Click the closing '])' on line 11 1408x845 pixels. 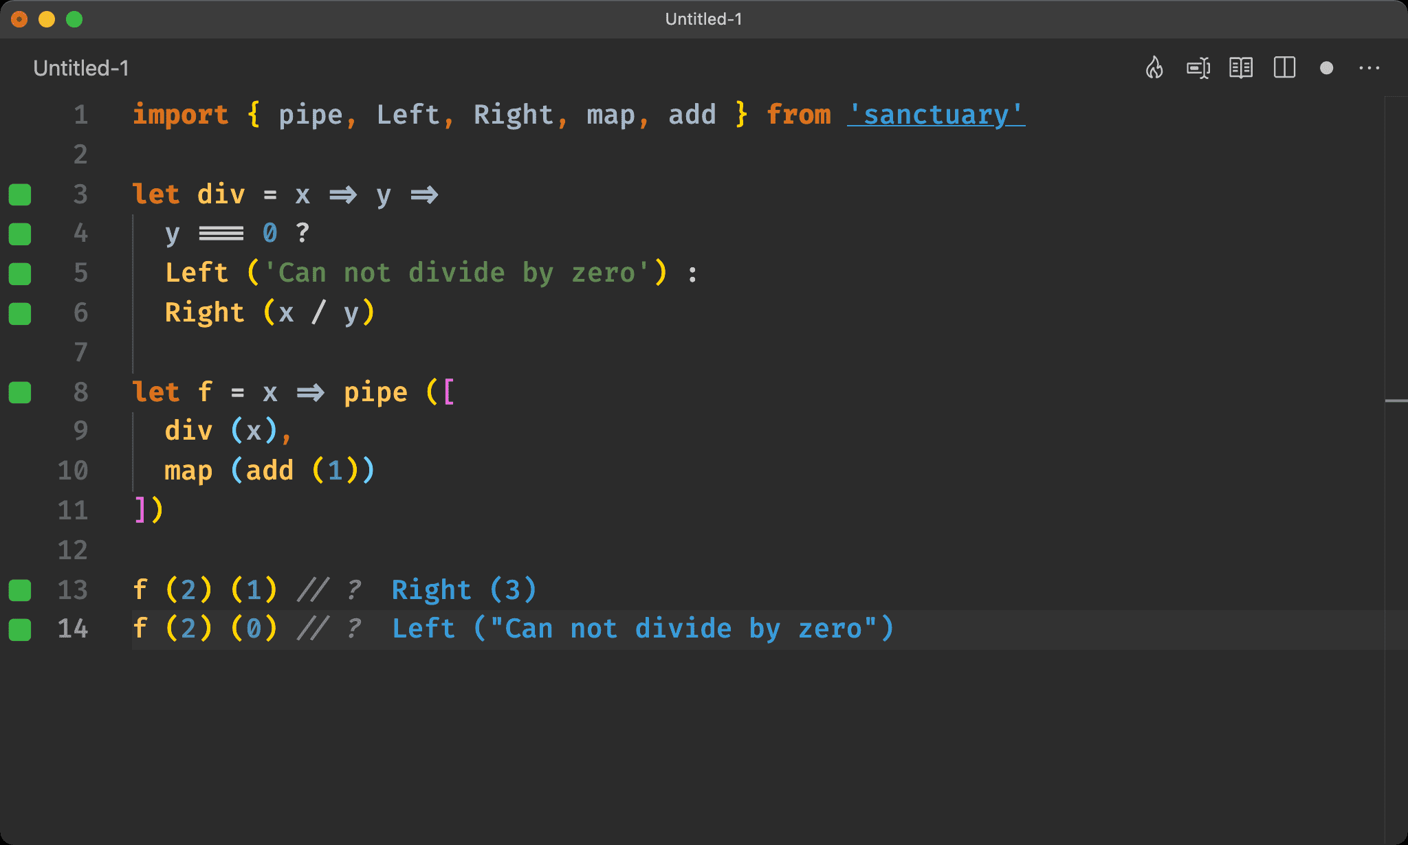click(148, 510)
